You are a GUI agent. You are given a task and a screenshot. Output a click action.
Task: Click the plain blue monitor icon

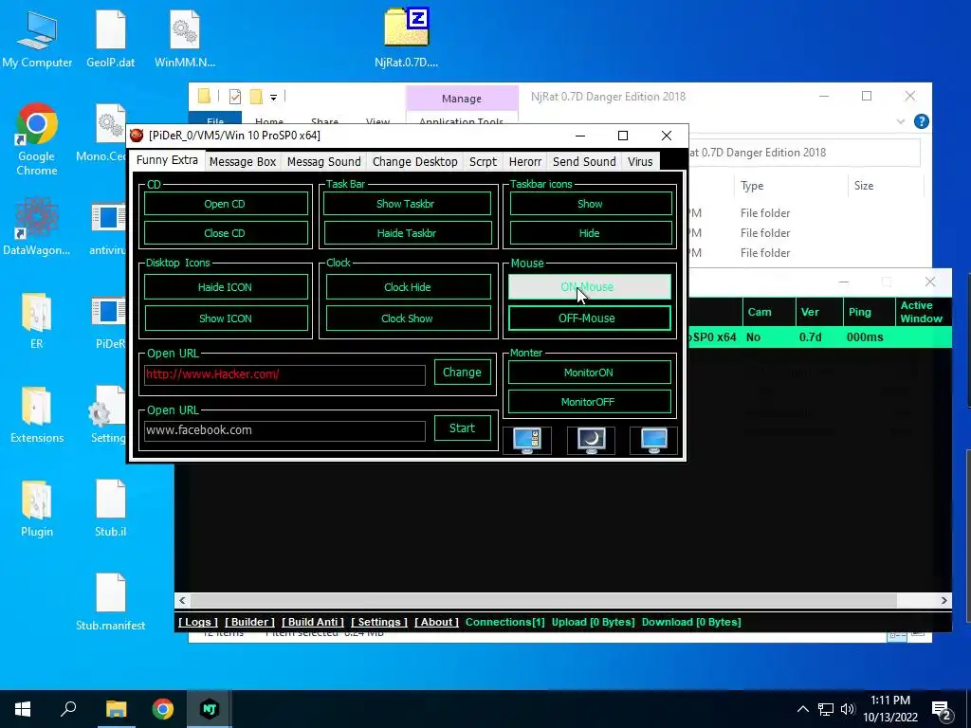pos(654,441)
